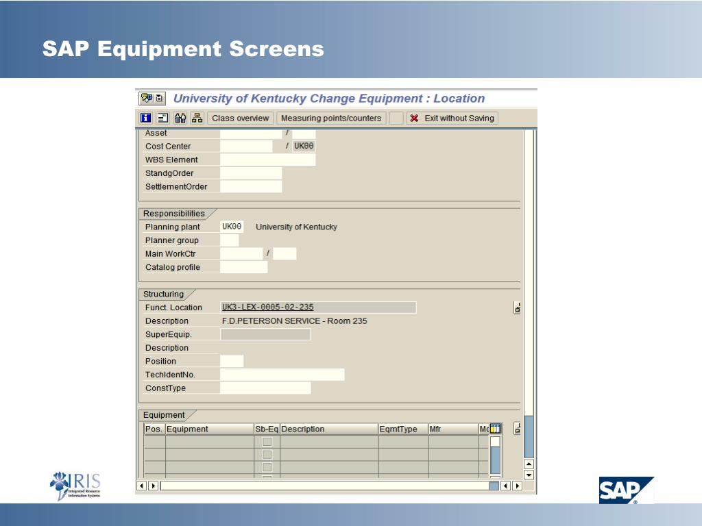
Task: Click the SuperEquip. field
Action: (x=265, y=334)
